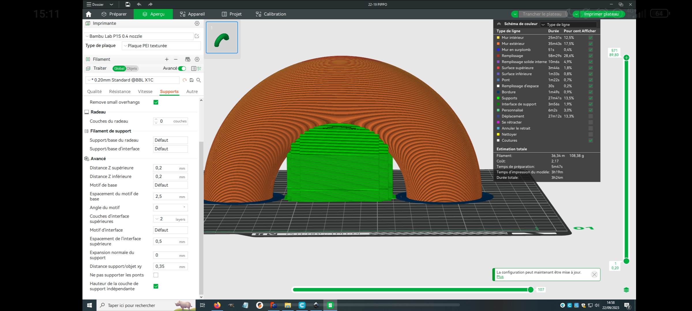Open printer settings gear icon

[197, 23]
